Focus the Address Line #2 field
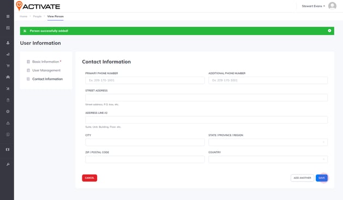Viewport: 343px width, 200px height. click(206, 120)
